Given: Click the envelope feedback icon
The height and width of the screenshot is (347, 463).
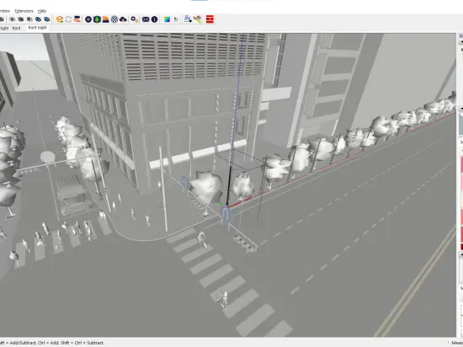Looking at the screenshot, I should pos(146,19).
